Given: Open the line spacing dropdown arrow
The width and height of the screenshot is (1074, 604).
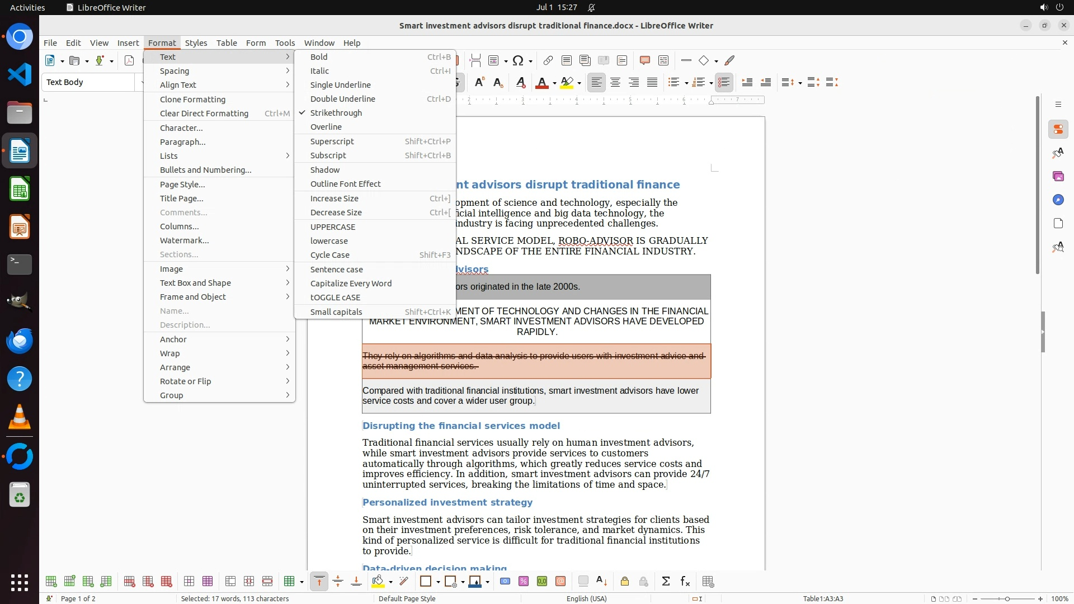Looking at the screenshot, I should click(x=800, y=83).
